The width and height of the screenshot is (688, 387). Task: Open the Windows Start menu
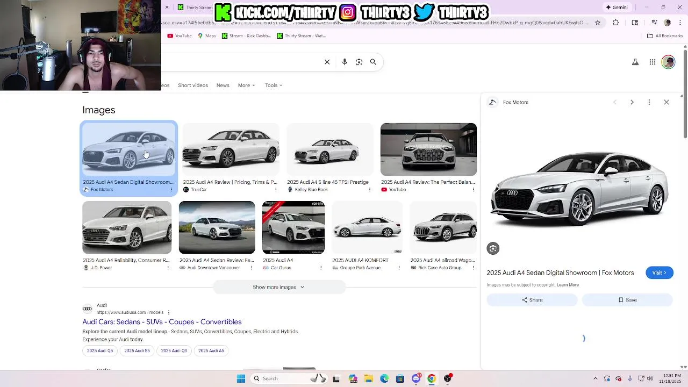point(241,378)
